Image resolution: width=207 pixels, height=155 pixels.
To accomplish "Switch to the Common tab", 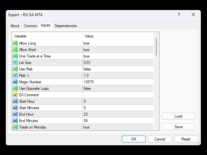I will tap(30, 26).
